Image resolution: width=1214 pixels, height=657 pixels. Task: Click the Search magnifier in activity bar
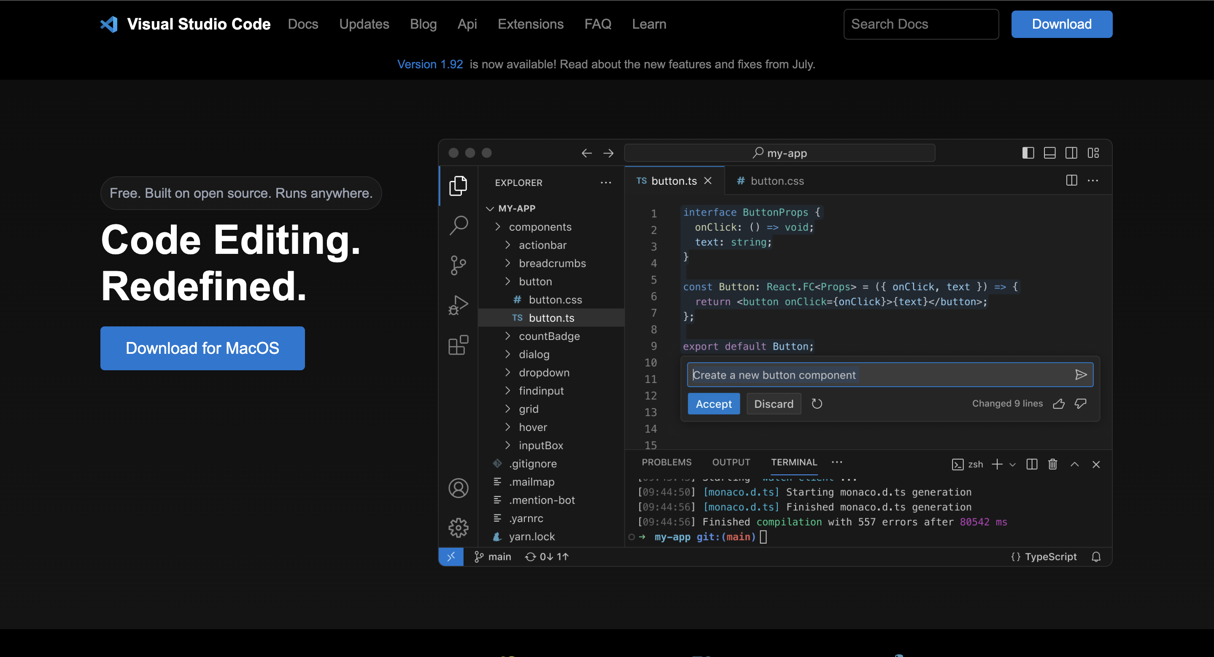pyautogui.click(x=458, y=225)
